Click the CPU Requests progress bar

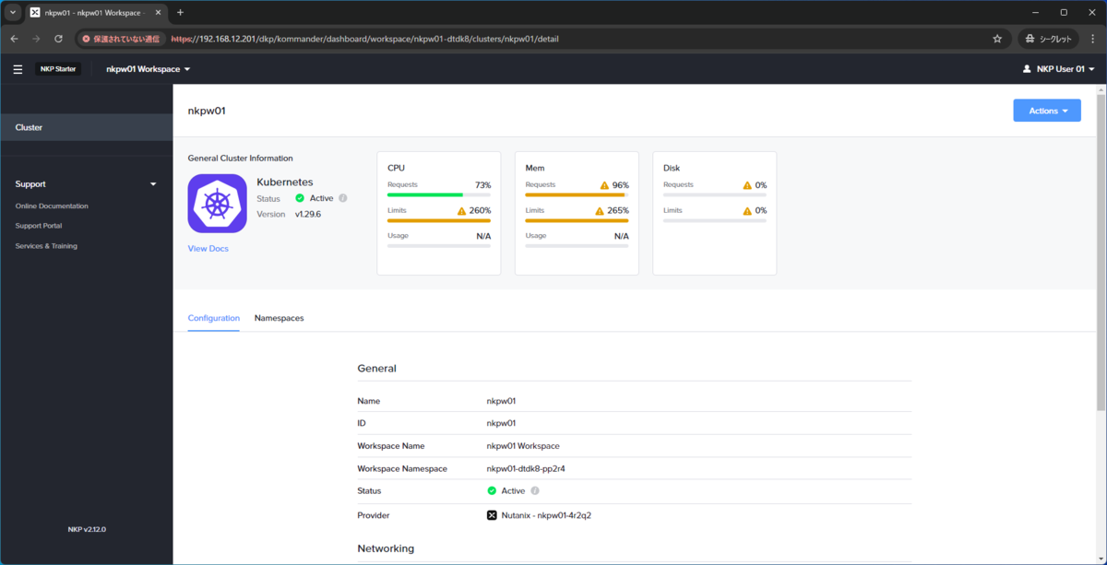(x=439, y=195)
